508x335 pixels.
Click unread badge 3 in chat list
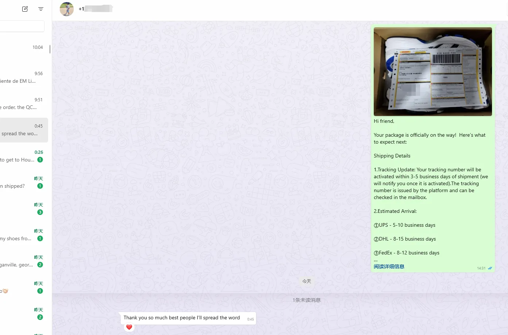click(x=40, y=212)
